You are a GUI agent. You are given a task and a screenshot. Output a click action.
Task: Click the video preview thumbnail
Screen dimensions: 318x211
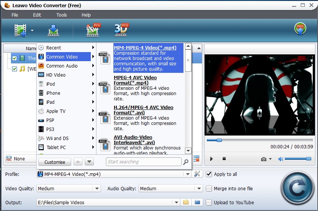click(x=260, y=95)
